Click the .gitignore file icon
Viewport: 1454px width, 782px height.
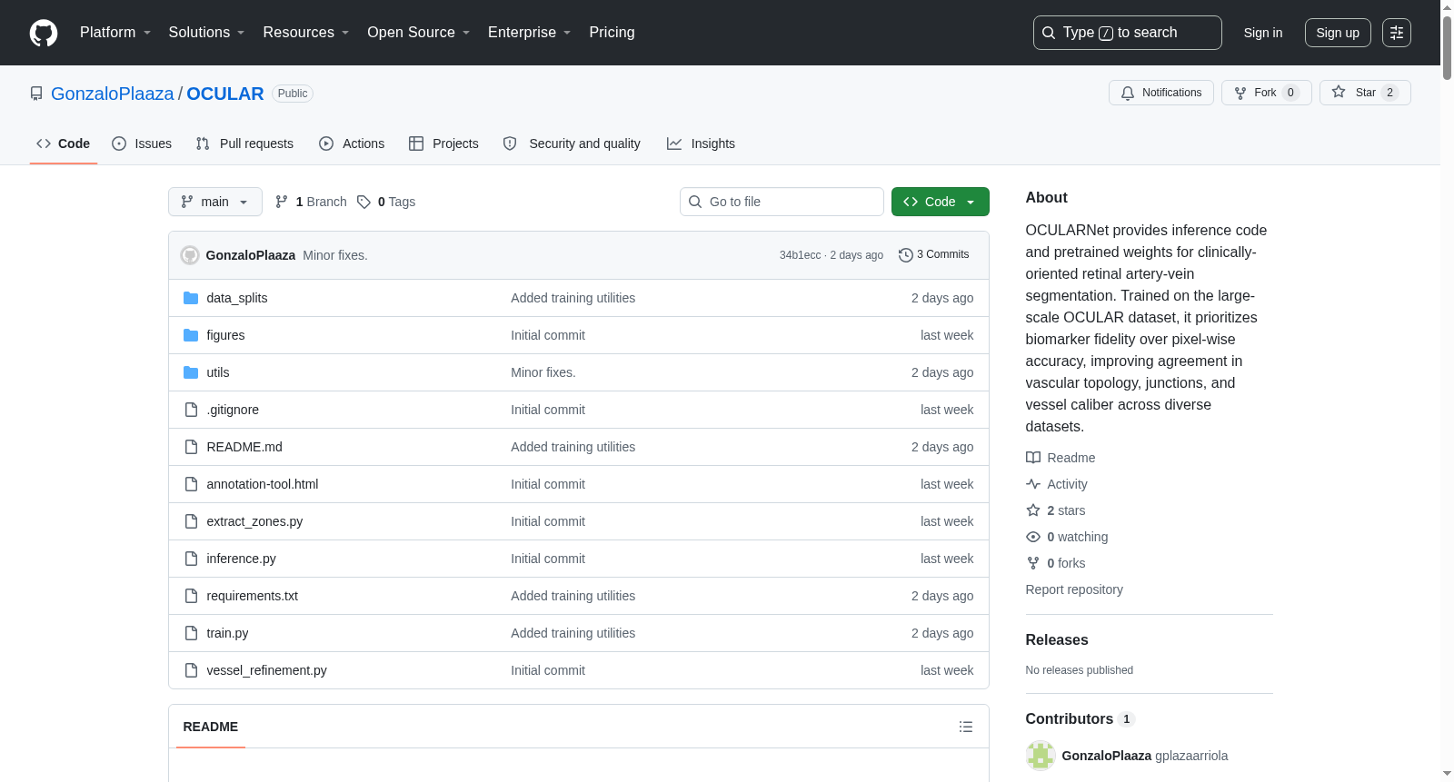(x=191, y=410)
